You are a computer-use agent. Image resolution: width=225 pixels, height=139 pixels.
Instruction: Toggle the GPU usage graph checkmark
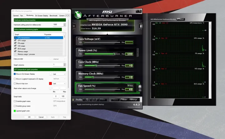(x=15, y=40)
